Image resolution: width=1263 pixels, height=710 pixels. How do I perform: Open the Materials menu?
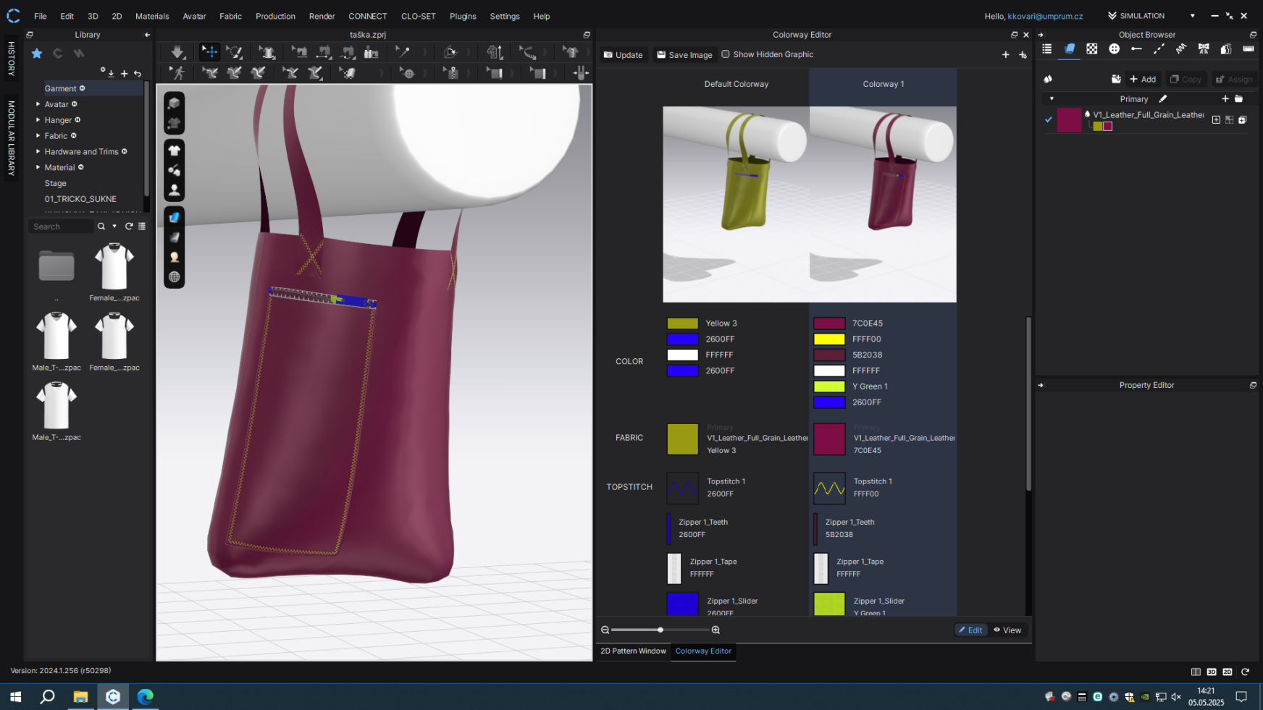pyautogui.click(x=152, y=16)
